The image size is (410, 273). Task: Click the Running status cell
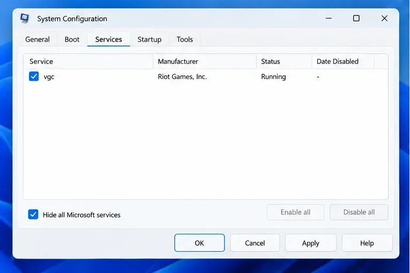273,76
